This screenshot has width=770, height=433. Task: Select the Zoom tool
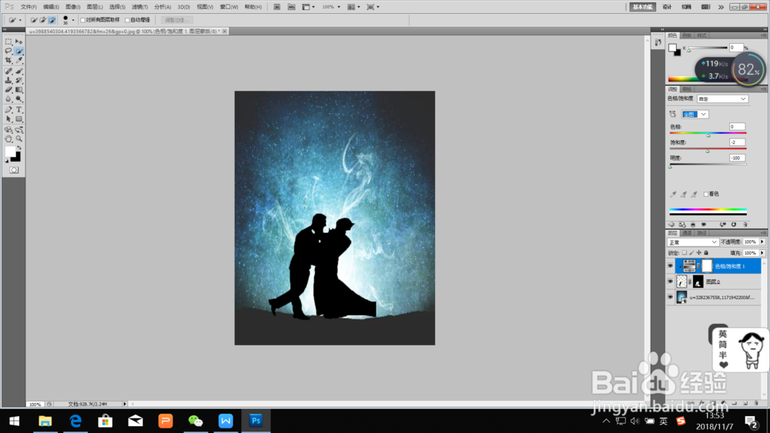[x=18, y=139]
